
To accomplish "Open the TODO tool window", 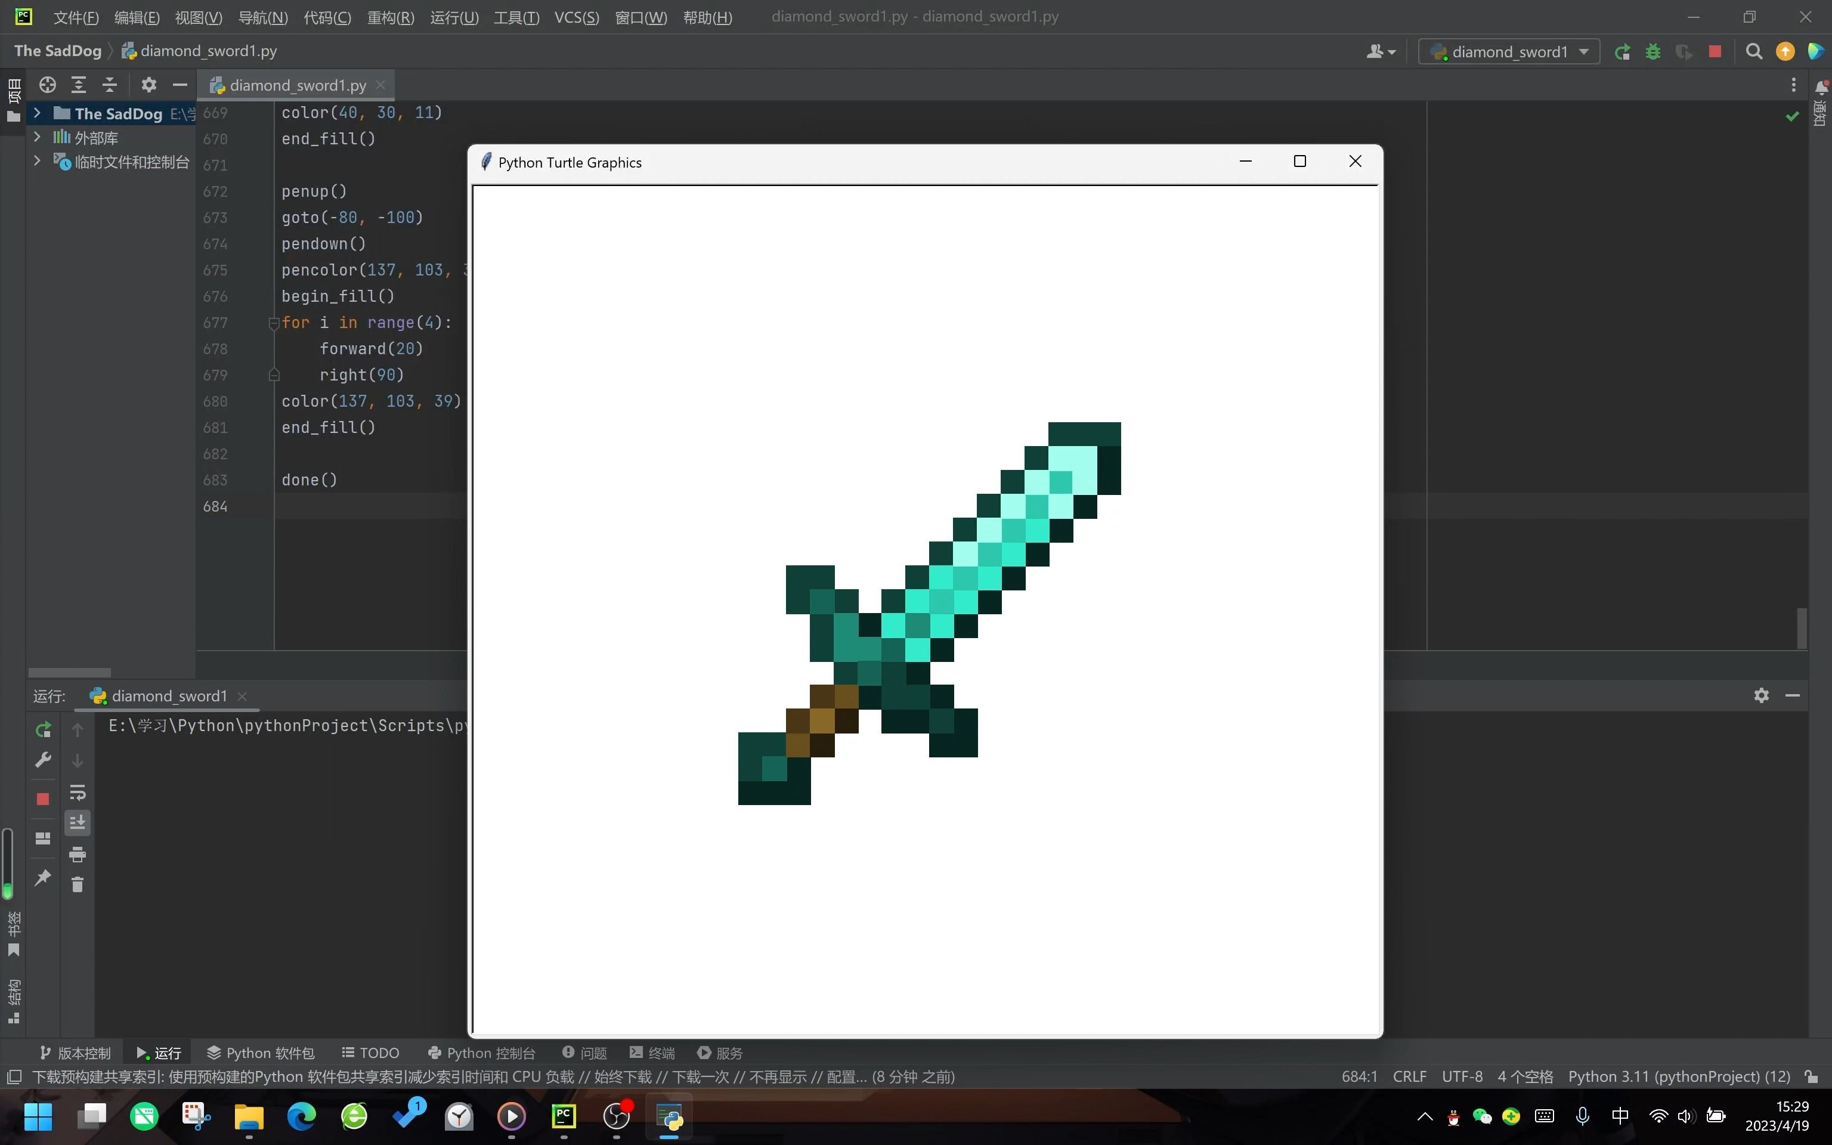I will (x=370, y=1053).
